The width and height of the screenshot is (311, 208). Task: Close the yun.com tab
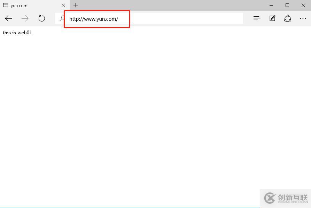point(63,5)
